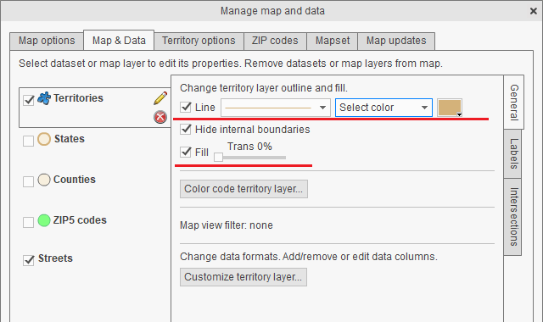The image size is (543, 322).
Task: Click Color code territory layer button
Action: pos(244,189)
